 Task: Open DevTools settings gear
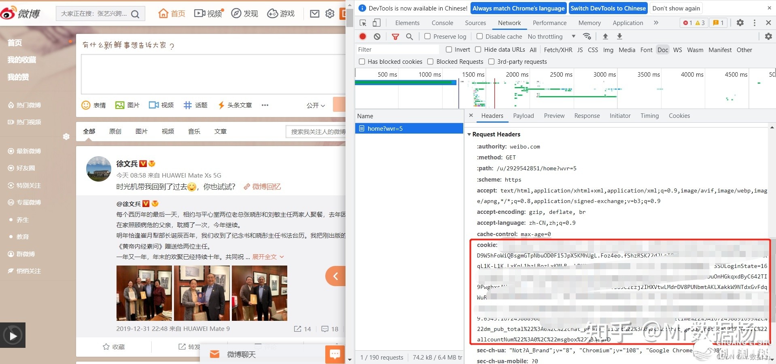point(740,23)
